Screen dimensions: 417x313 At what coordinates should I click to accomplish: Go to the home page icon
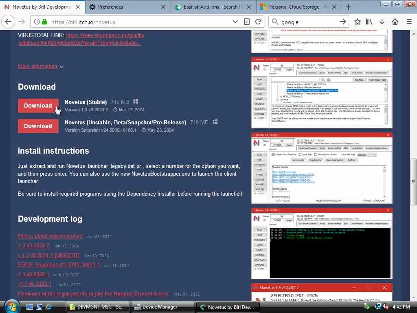pos(395,22)
